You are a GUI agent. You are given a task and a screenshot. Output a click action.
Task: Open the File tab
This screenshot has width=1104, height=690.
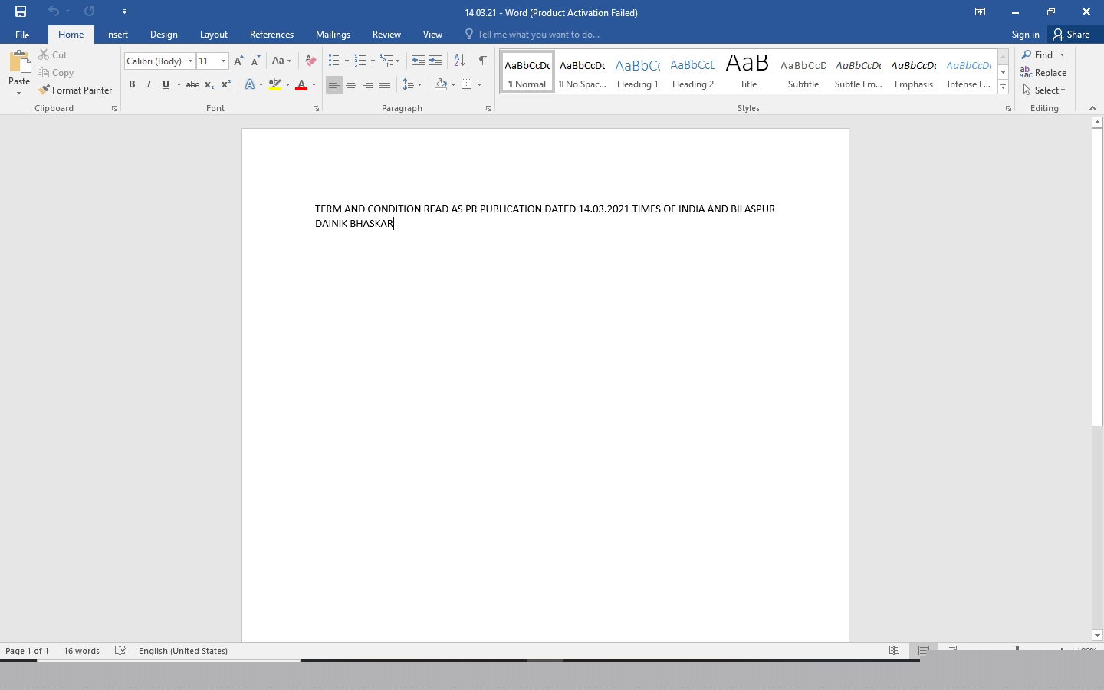[x=22, y=34]
